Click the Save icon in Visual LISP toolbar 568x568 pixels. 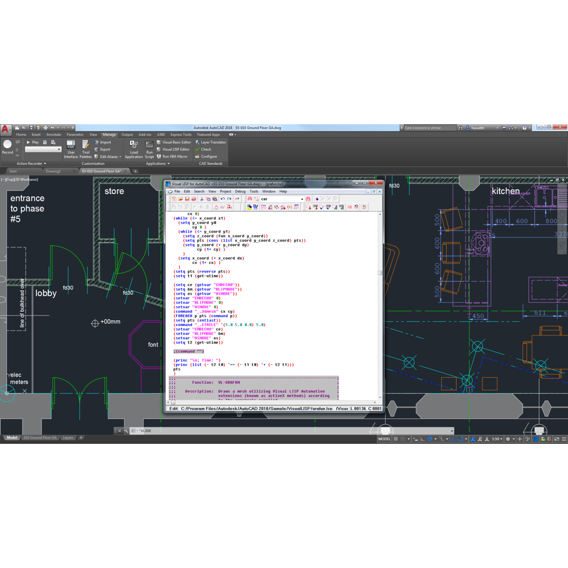[x=187, y=199]
